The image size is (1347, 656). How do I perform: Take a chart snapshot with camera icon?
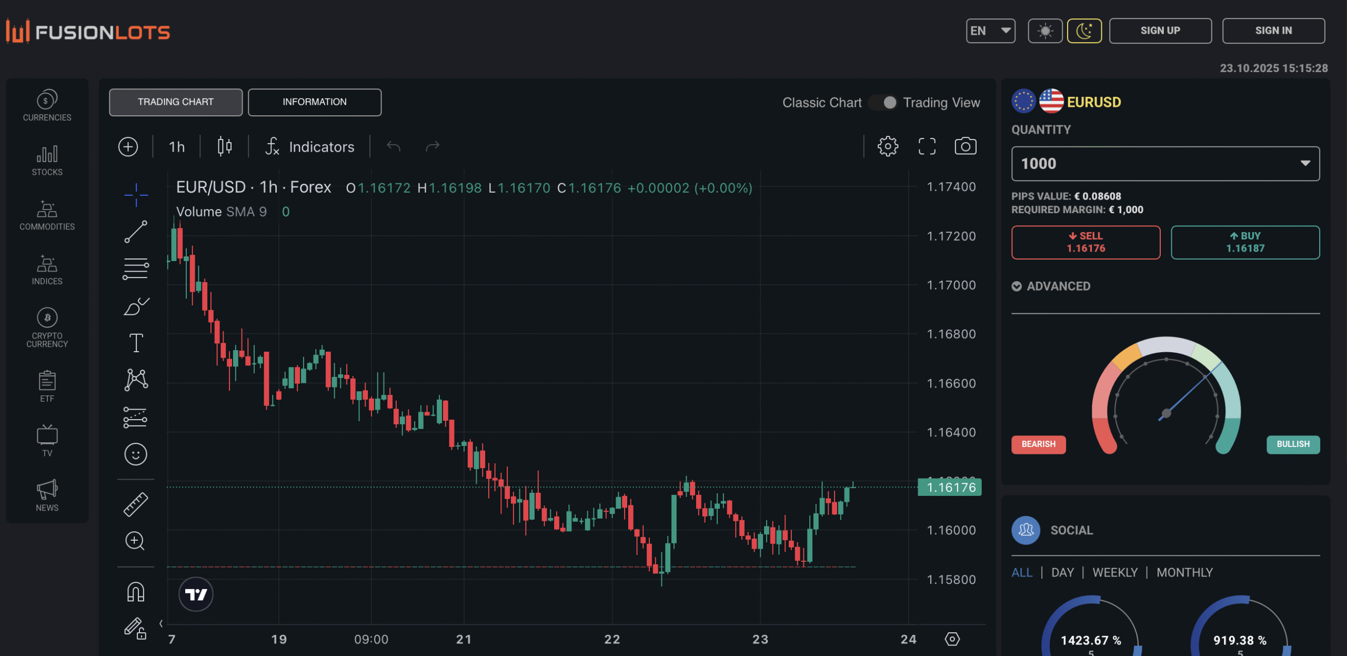click(965, 146)
